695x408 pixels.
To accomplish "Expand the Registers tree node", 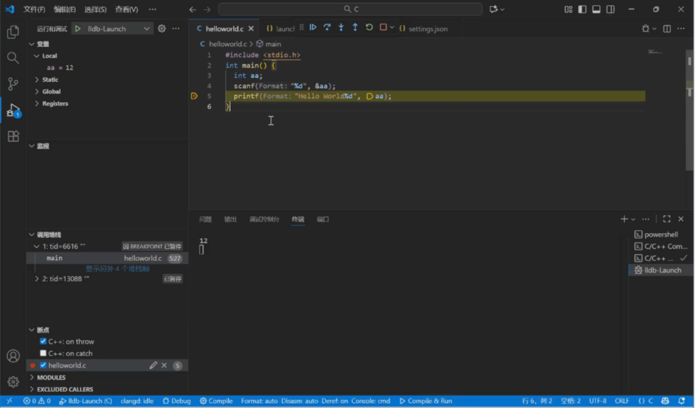I will click(37, 104).
